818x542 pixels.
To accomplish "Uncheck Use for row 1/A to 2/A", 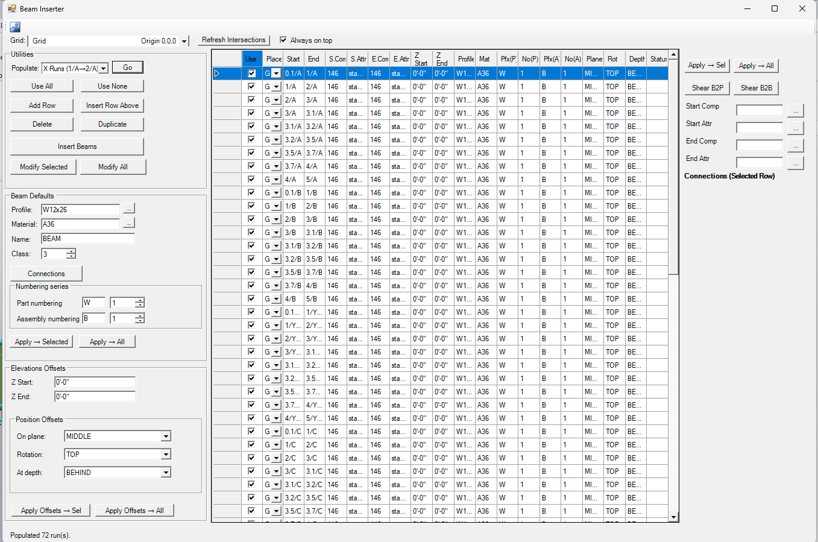I will point(252,87).
